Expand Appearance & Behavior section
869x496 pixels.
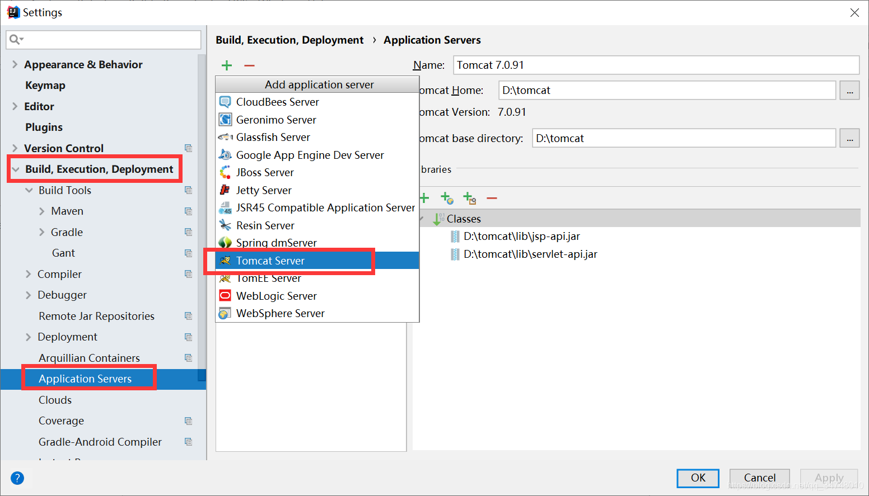pyautogui.click(x=15, y=64)
